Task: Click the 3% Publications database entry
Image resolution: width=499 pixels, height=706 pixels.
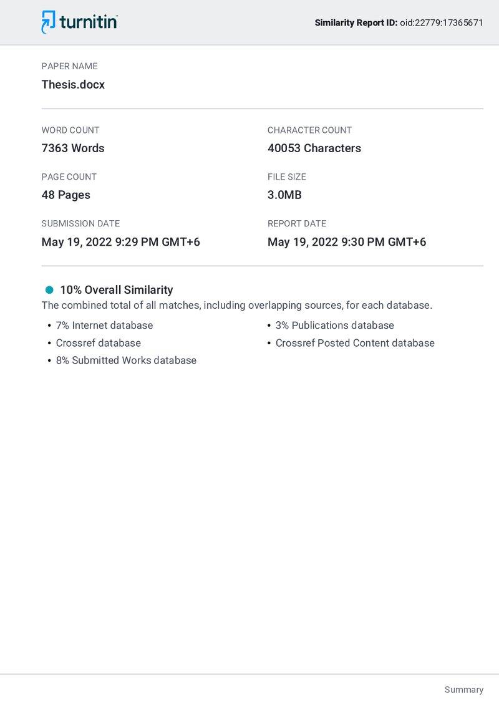Action: 334,325
